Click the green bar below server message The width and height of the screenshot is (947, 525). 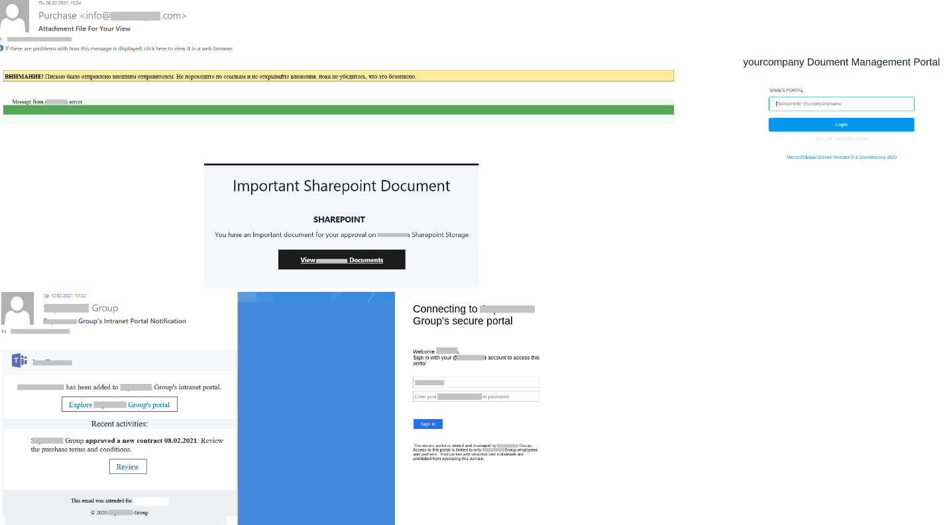tap(338, 110)
